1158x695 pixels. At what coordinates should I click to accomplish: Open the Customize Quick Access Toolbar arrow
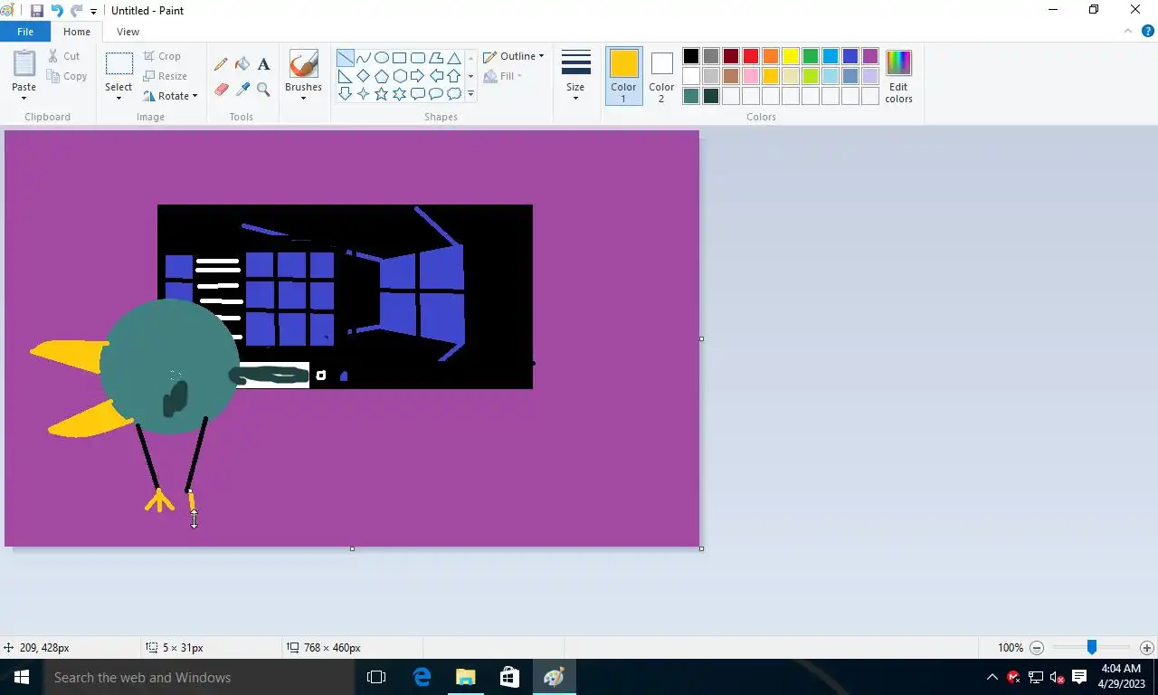[93, 12]
